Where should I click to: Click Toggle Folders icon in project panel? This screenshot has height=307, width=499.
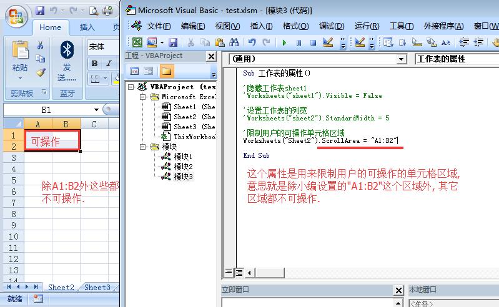point(167,71)
